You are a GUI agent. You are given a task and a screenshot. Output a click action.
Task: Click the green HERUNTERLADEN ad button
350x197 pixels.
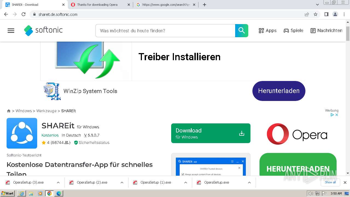click(x=298, y=164)
